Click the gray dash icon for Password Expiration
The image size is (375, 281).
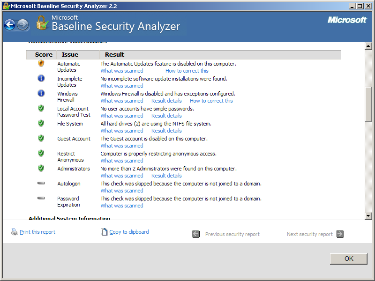(x=41, y=198)
